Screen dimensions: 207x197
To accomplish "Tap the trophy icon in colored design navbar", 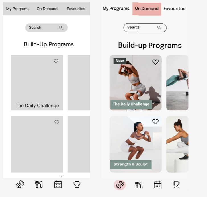I will click(176, 184).
